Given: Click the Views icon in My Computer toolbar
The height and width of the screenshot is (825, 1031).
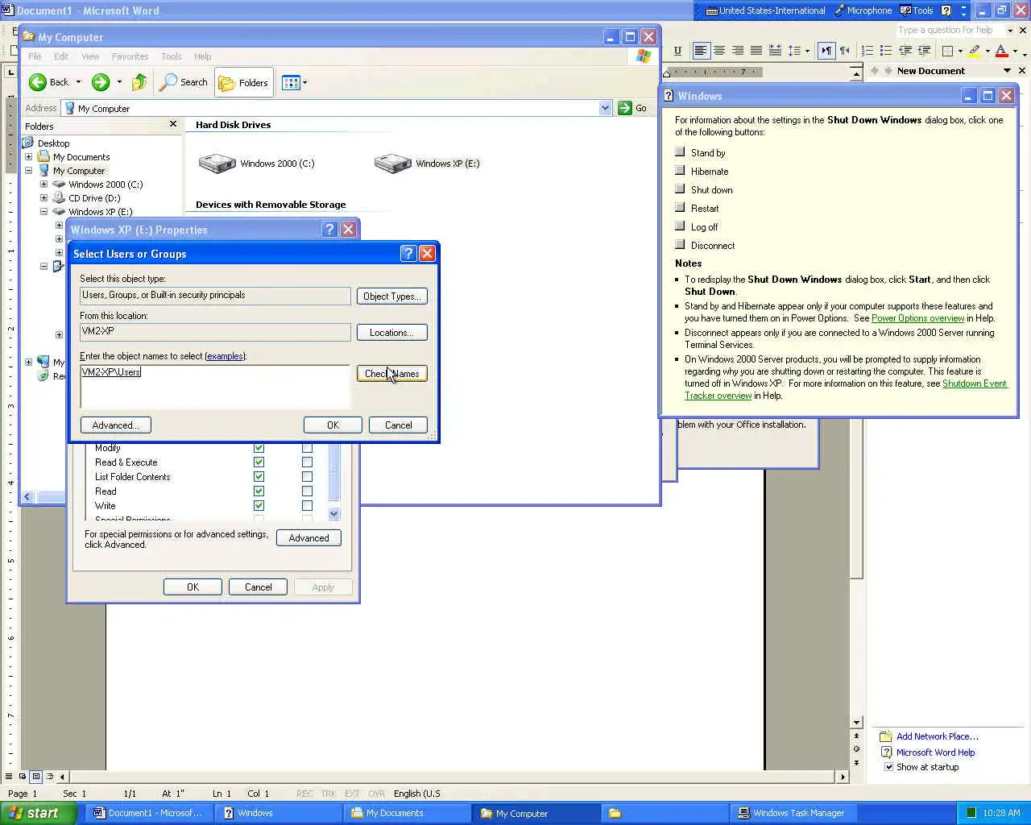Looking at the screenshot, I should pos(291,82).
